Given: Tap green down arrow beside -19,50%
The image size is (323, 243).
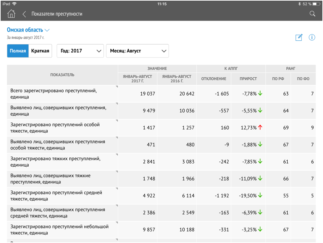Looking at the screenshot, I should [x=260, y=195].
